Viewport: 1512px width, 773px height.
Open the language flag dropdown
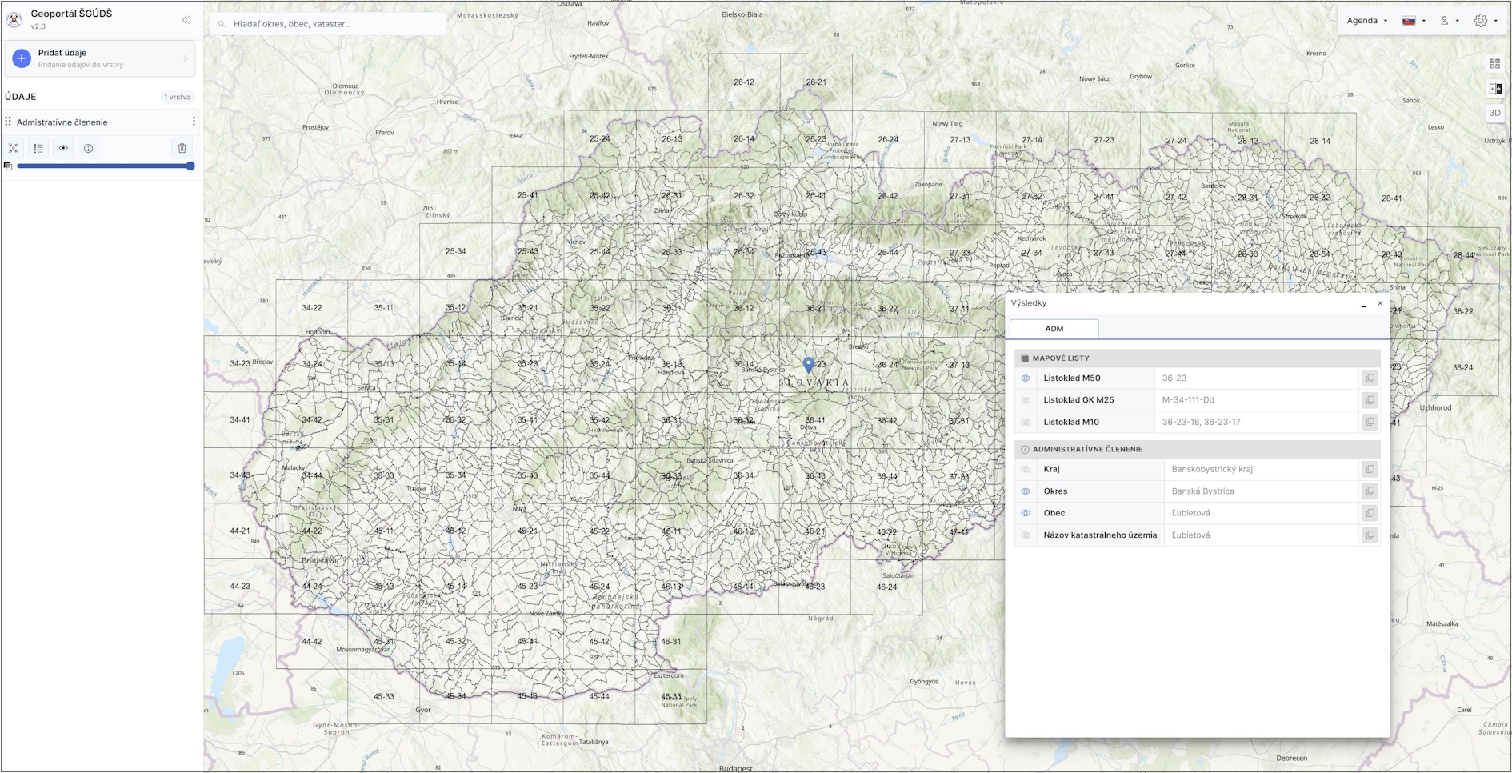[x=1413, y=21]
